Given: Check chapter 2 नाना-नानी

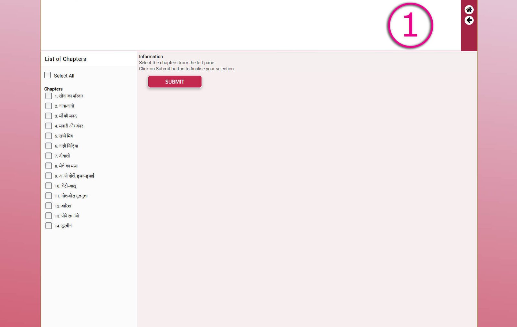Looking at the screenshot, I should click(48, 106).
